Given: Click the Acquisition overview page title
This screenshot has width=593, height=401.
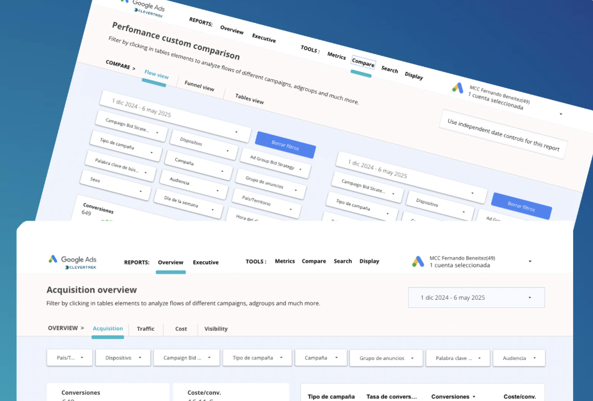Looking at the screenshot, I should [x=91, y=290].
